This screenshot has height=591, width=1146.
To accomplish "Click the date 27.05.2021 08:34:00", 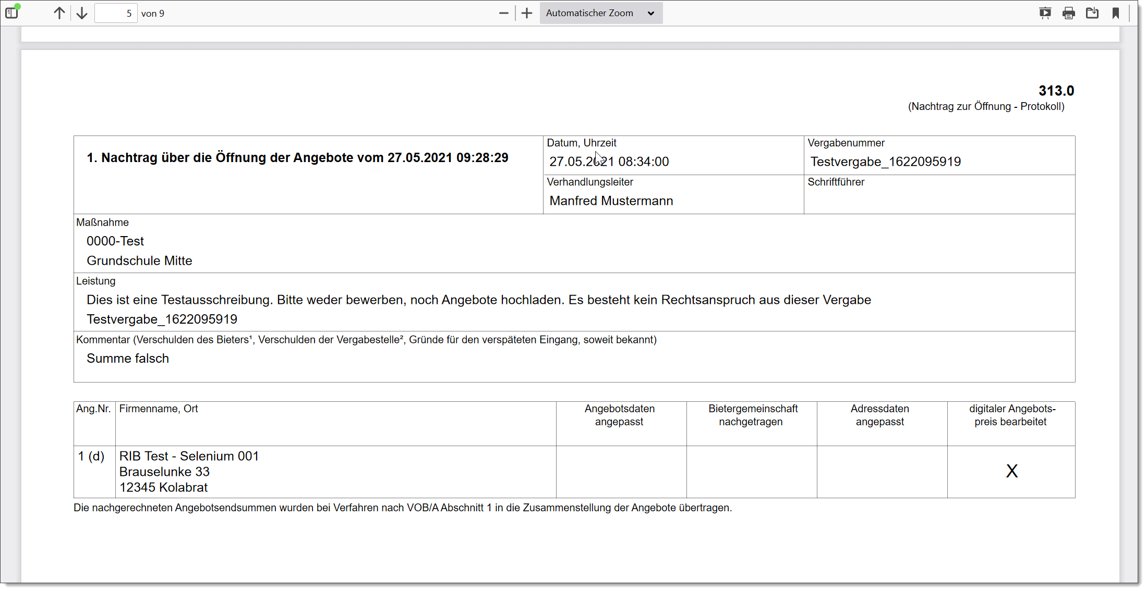I will (609, 162).
